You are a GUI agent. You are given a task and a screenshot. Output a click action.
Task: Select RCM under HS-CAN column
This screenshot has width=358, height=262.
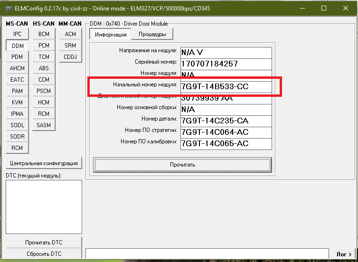coord(44,114)
